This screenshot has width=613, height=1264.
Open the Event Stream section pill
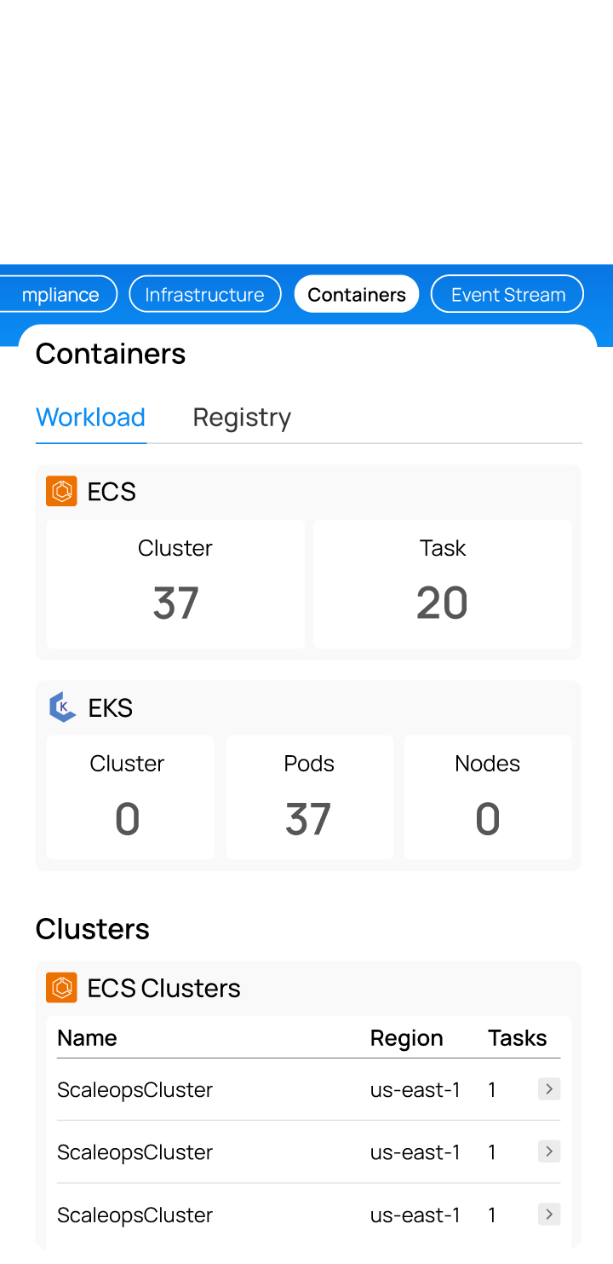(x=507, y=294)
